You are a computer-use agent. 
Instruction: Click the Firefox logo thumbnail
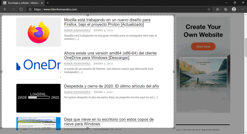38,32
